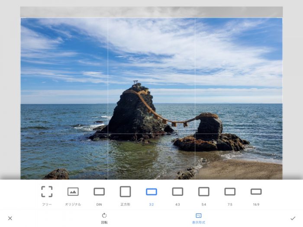Click the 4:3 label text
This screenshot has width=303, height=227.
point(177,205)
